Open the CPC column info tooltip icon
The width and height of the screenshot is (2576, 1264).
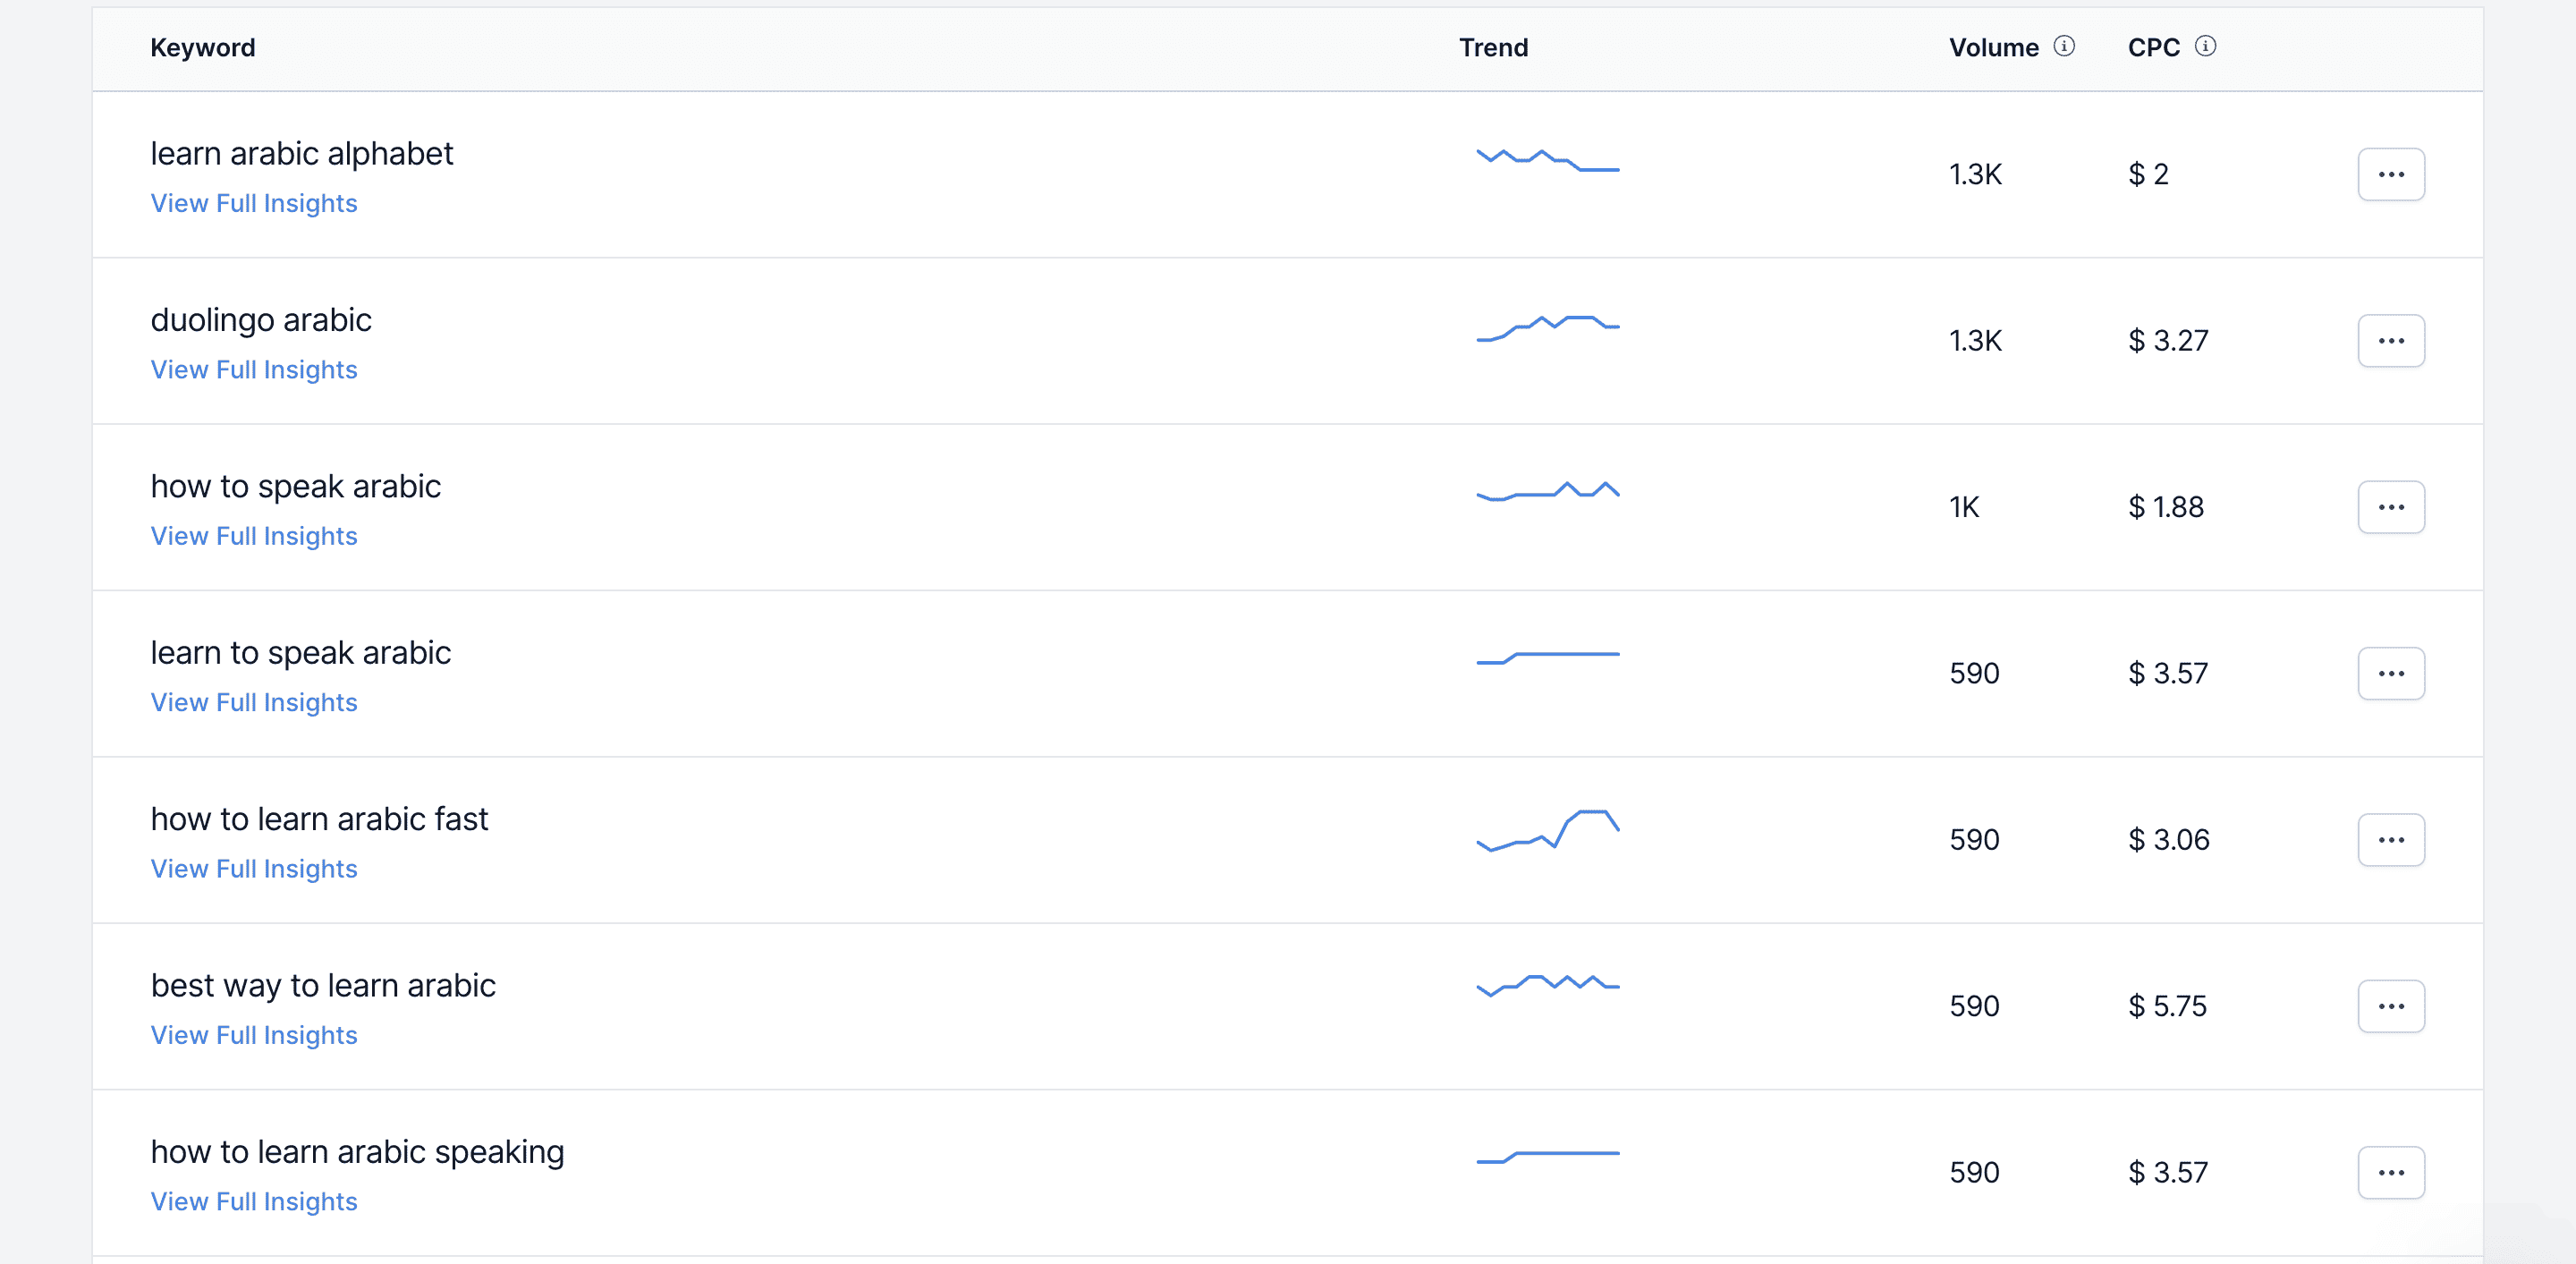point(2205,46)
